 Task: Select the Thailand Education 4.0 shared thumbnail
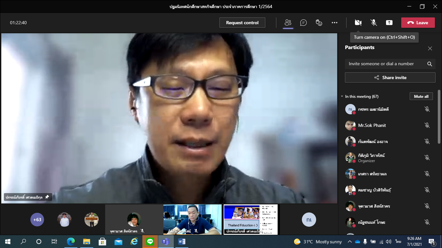coord(250,219)
